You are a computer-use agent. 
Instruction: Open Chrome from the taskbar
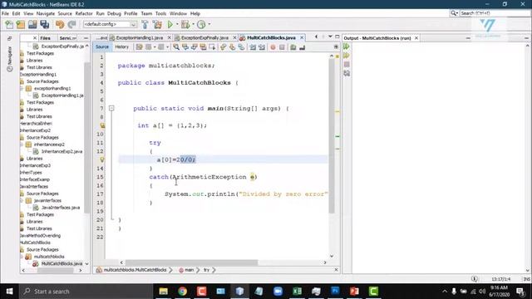(x=183, y=292)
